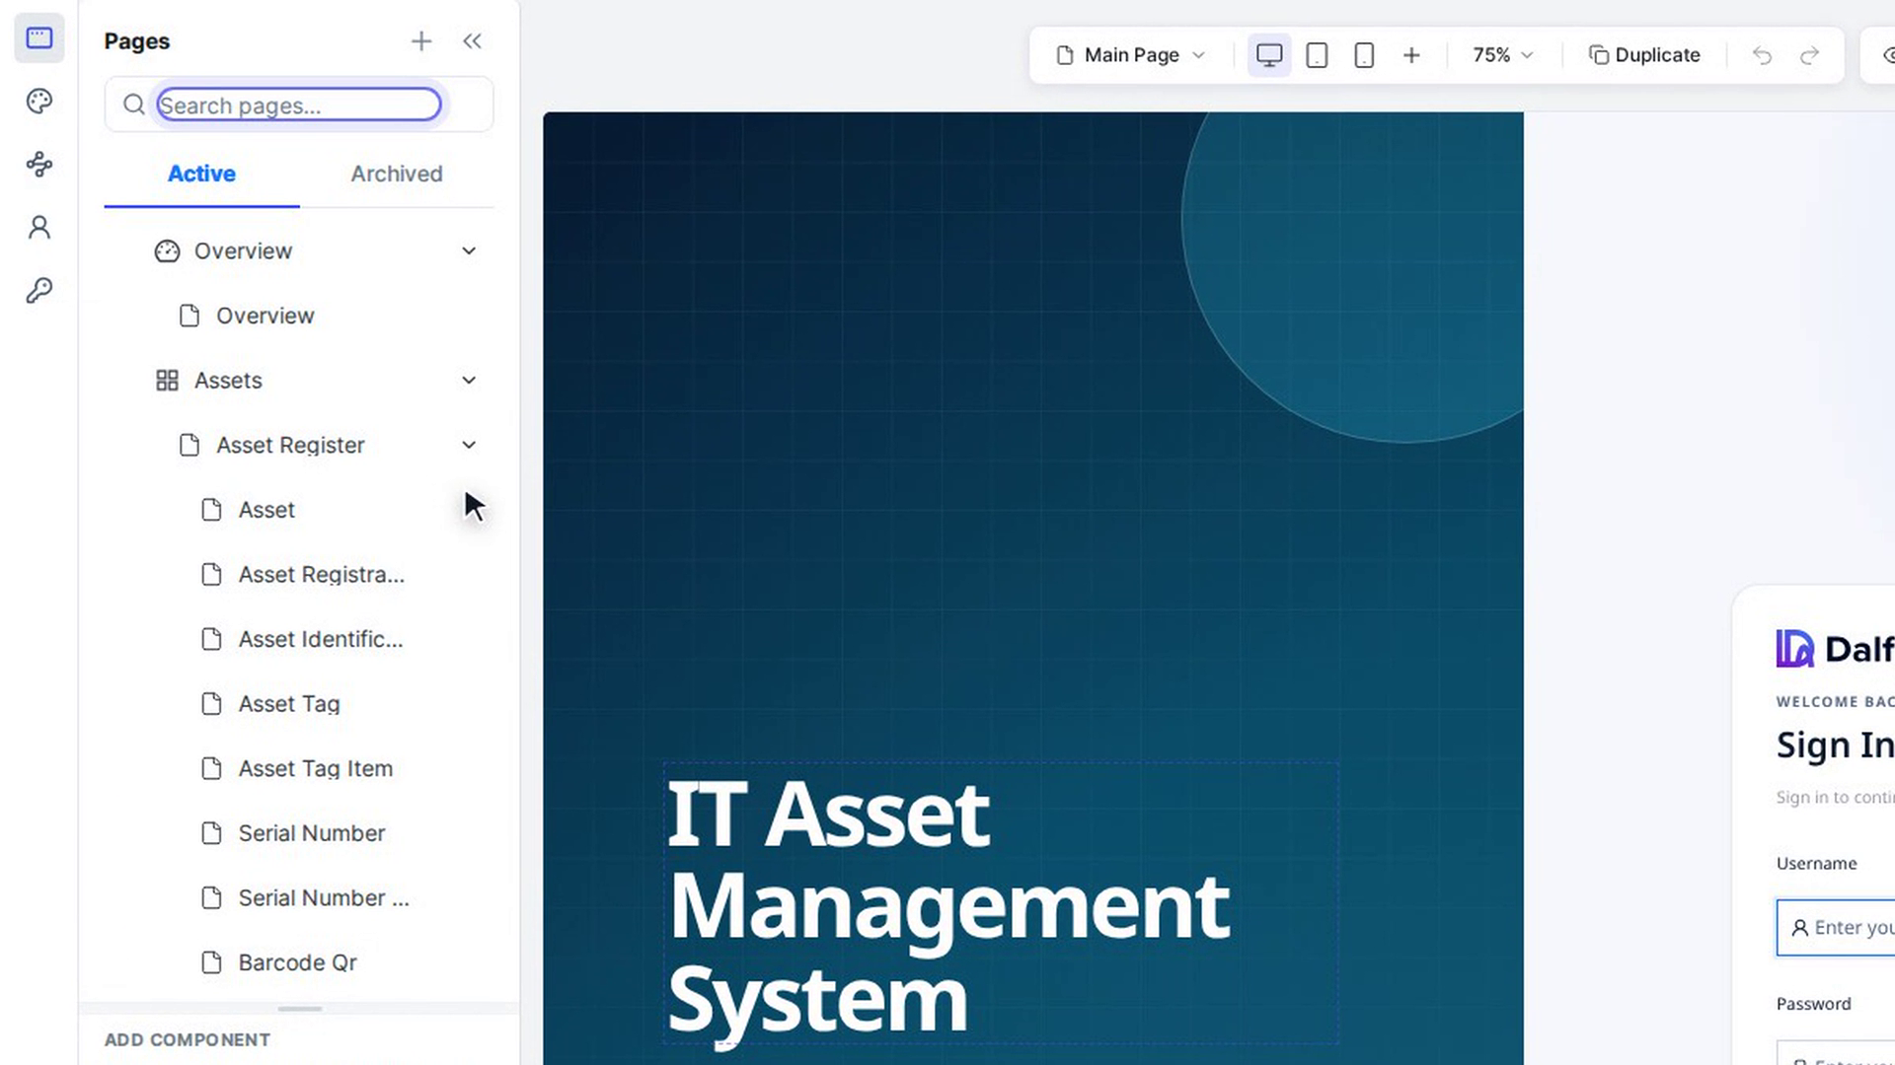Open the Barcode Qr page
1895x1065 pixels.
[x=297, y=962]
